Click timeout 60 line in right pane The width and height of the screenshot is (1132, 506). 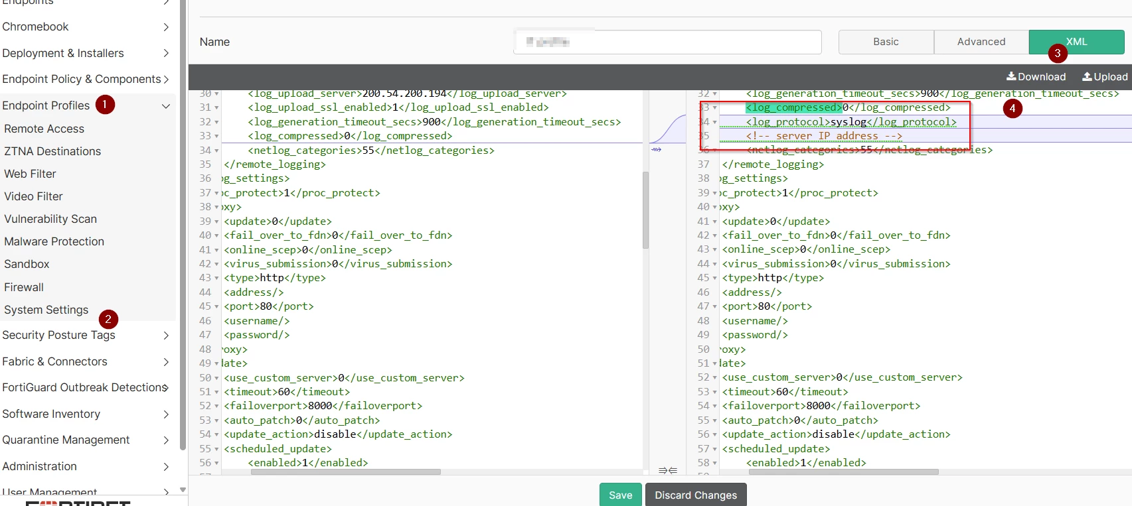pyautogui.click(x=785, y=392)
